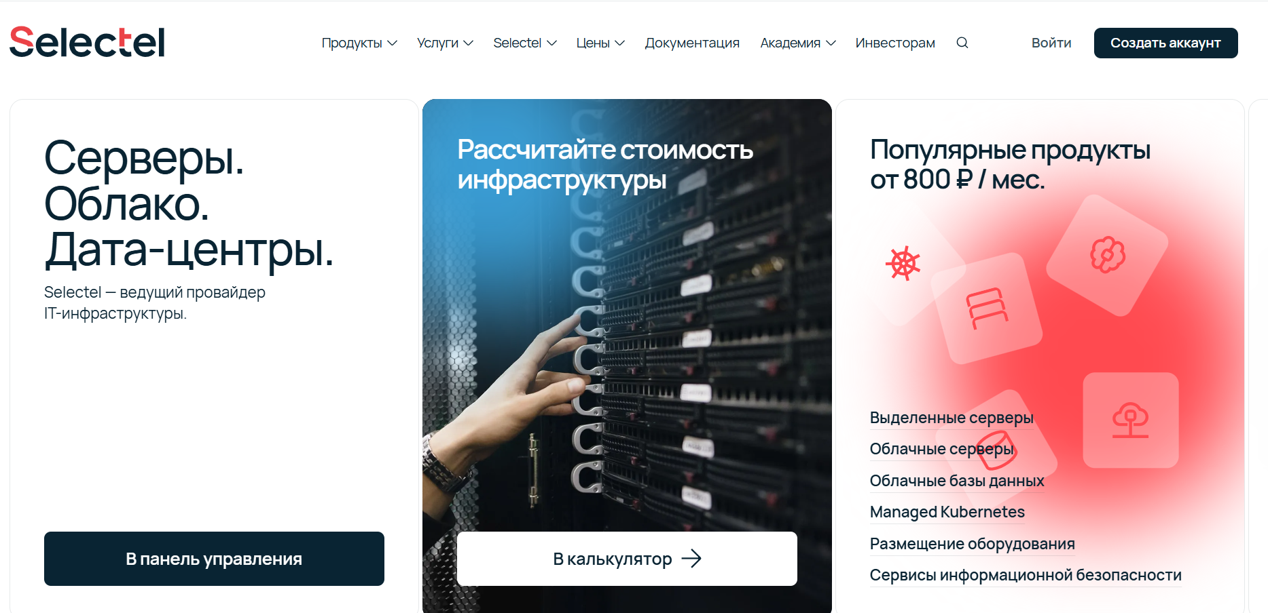This screenshot has height=613, width=1268.
Task: Open the Продукты menu
Action: [x=359, y=43]
